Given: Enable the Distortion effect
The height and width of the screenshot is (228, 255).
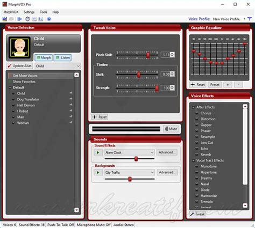Looking at the screenshot, I should pos(197,119).
